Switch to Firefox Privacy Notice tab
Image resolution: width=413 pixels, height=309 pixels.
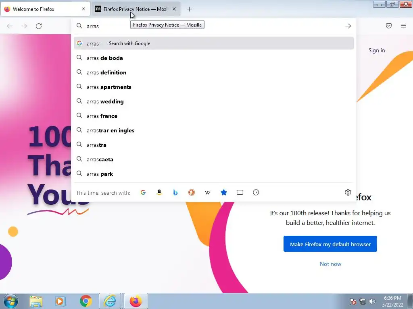coord(136,9)
